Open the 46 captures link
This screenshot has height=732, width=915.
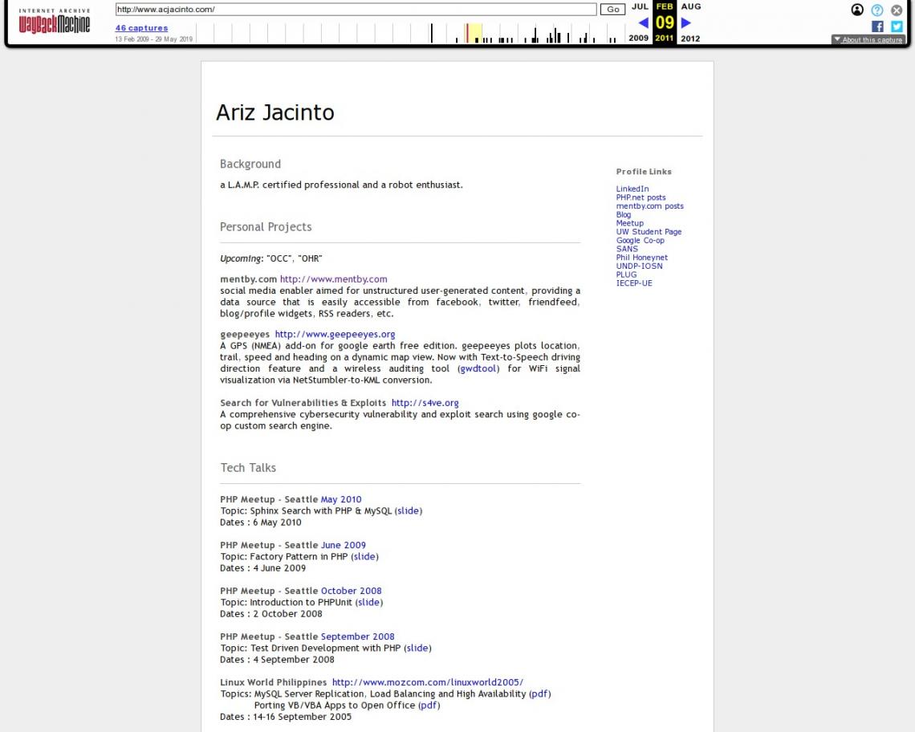click(x=142, y=28)
